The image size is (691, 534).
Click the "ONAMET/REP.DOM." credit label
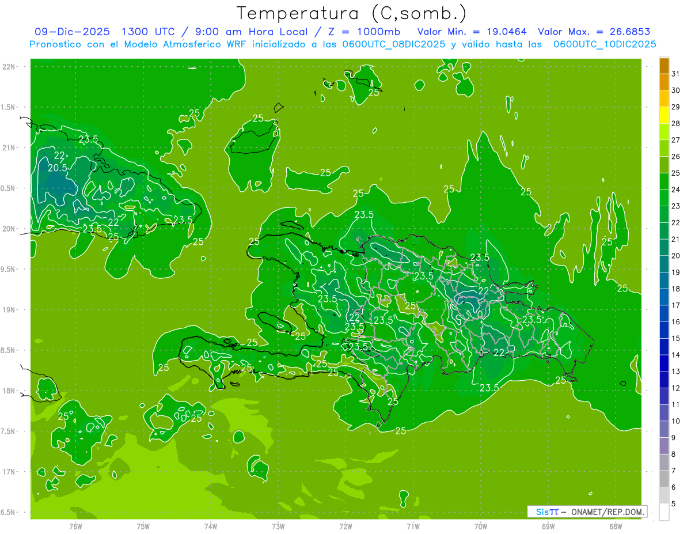(608, 512)
